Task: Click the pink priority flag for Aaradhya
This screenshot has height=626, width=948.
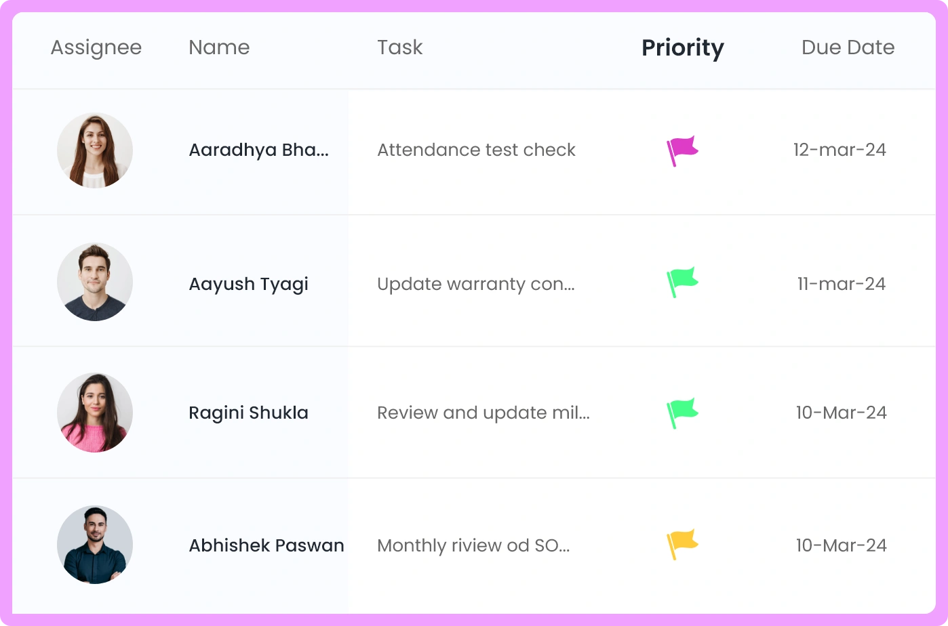Action: pos(682,150)
